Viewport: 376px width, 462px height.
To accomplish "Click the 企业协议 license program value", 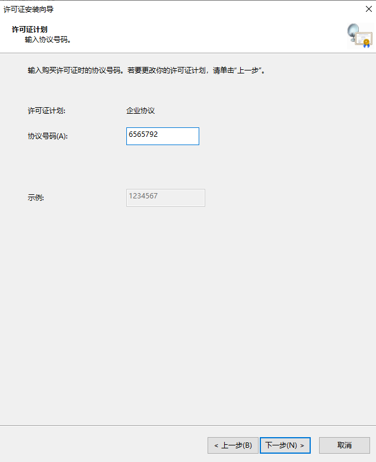I will pyautogui.click(x=141, y=111).
